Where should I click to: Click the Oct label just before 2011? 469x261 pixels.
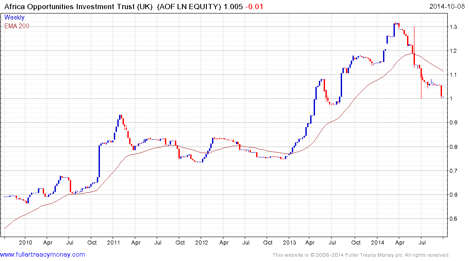click(92, 242)
